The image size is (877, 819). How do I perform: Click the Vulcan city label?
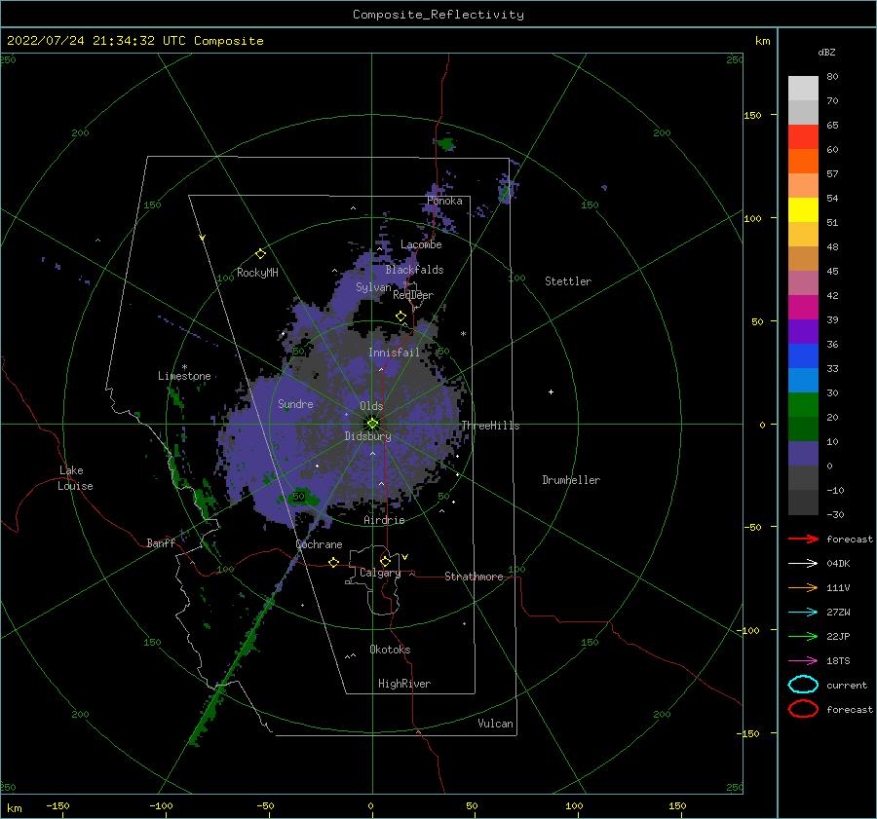(x=495, y=724)
